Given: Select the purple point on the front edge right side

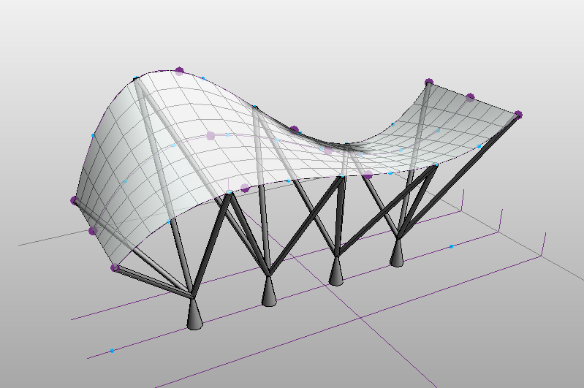Looking at the screenshot, I should [x=368, y=175].
